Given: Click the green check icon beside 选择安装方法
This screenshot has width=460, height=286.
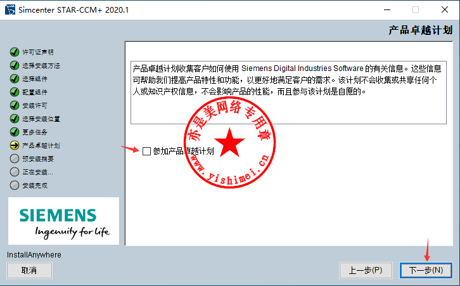Looking at the screenshot, I should [x=15, y=65].
